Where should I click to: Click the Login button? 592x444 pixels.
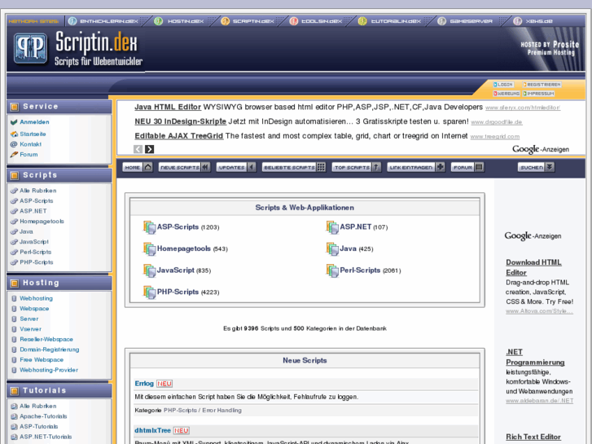(504, 85)
